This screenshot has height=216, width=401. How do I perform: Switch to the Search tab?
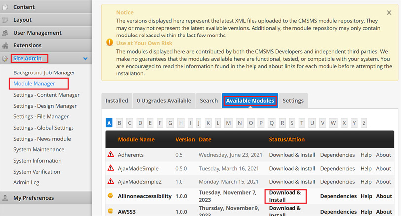[209, 101]
